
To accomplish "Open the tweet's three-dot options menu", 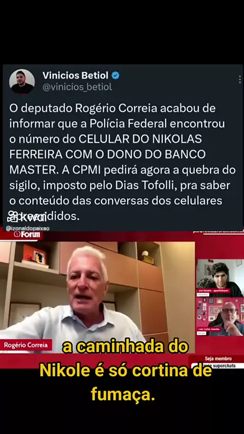I will (x=240, y=79).
